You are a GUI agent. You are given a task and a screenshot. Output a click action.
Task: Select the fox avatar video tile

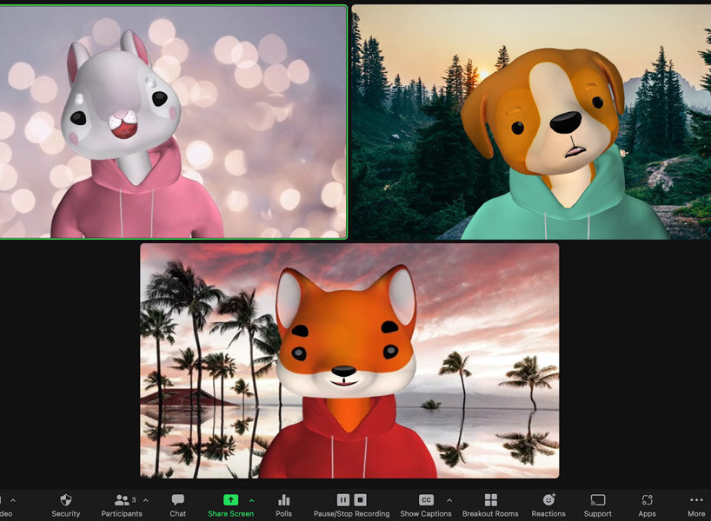pyautogui.click(x=349, y=360)
